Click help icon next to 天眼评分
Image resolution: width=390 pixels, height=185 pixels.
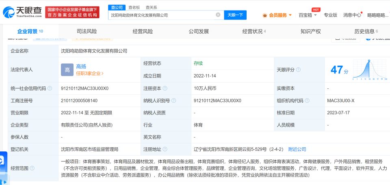299,70
